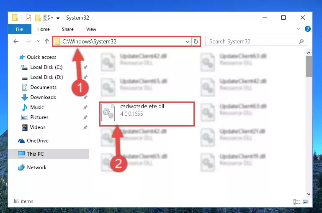Open Downloads in the sidebar

click(43, 97)
